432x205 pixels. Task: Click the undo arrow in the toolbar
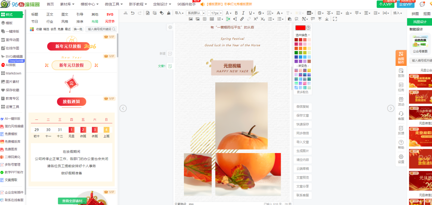point(133,13)
